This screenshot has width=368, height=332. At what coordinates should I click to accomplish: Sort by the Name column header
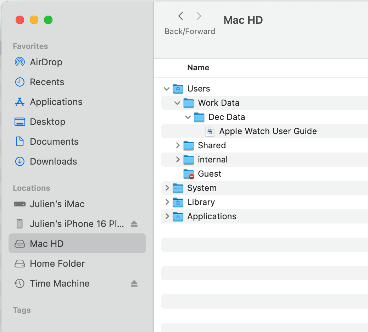point(198,68)
